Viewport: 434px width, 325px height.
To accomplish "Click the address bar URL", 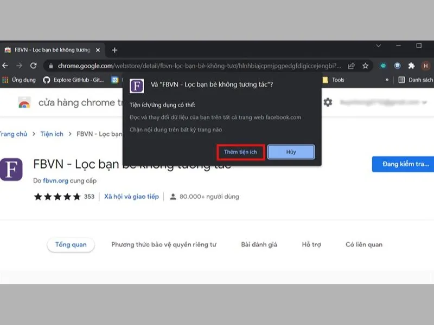I will (x=199, y=66).
